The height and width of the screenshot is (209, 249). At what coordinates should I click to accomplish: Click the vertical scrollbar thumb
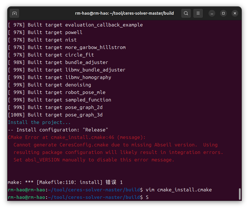(x=240, y=194)
